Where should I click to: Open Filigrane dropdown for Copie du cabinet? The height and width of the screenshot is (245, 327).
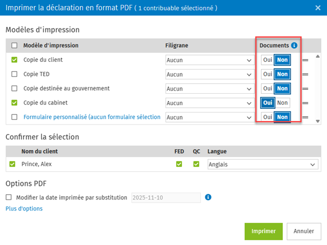[209, 103]
